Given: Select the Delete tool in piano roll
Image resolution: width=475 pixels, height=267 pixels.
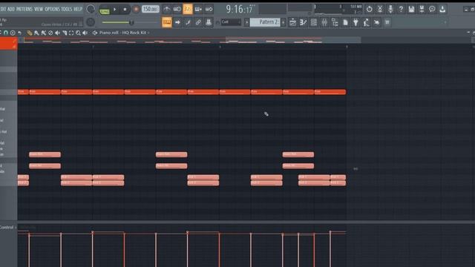Looking at the screenshot, I should (50, 33).
